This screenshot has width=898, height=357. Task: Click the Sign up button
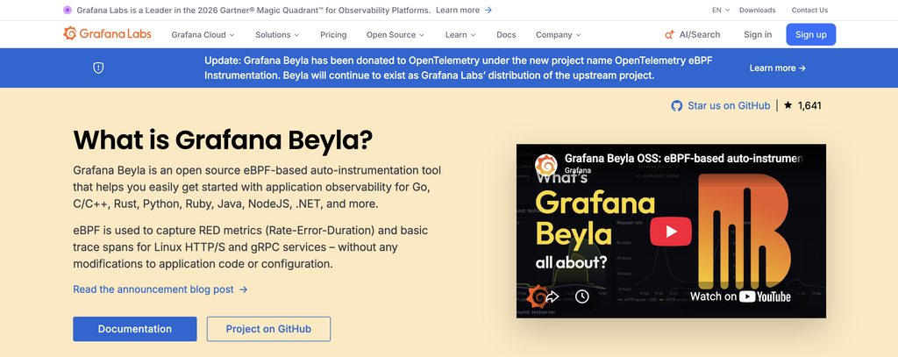coord(811,34)
